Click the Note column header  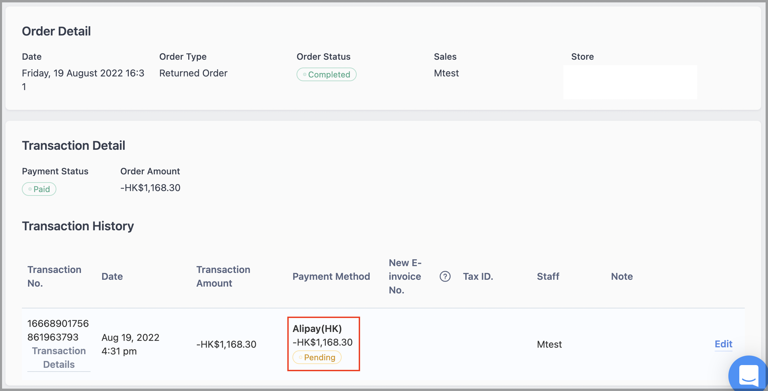pyautogui.click(x=622, y=276)
